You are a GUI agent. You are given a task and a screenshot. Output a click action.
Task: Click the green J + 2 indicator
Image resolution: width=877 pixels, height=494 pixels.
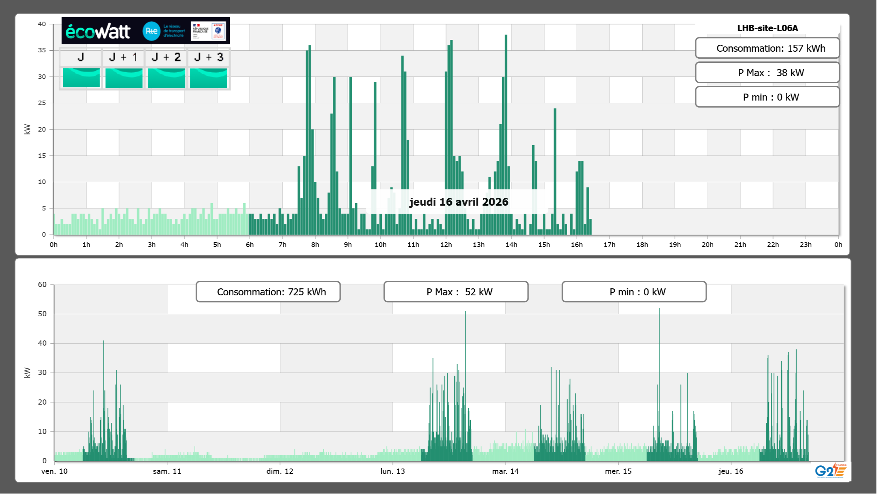point(166,78)
